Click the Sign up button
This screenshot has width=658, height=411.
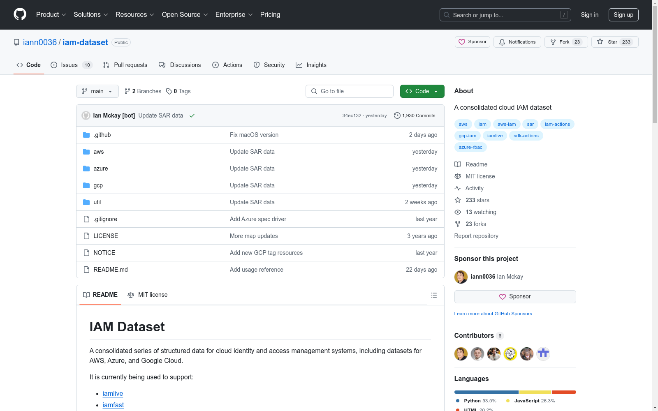point(623,15)
